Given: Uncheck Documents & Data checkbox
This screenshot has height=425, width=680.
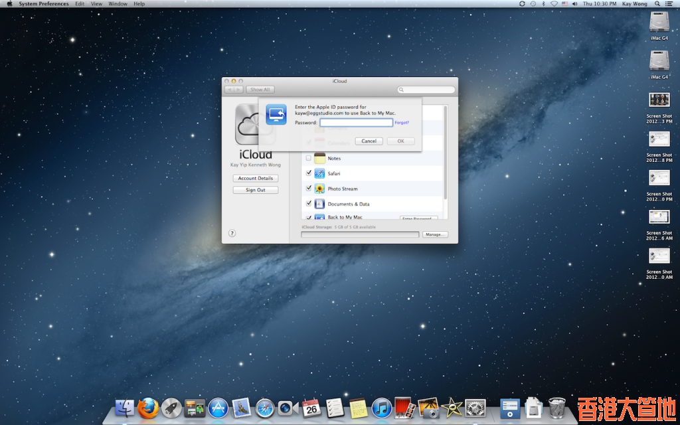Looking at the screenshot, I should coord(308,203).
